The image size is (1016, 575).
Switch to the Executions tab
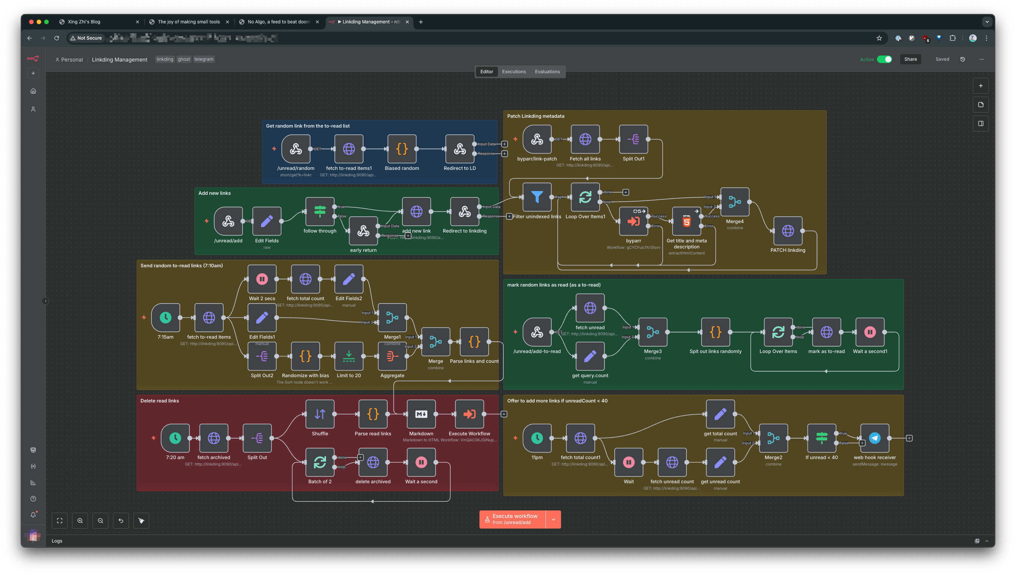click(514, 71)
